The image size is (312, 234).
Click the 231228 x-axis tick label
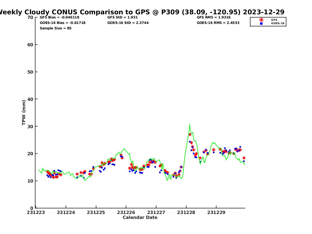pyautogui.click(x=186, y=212)
